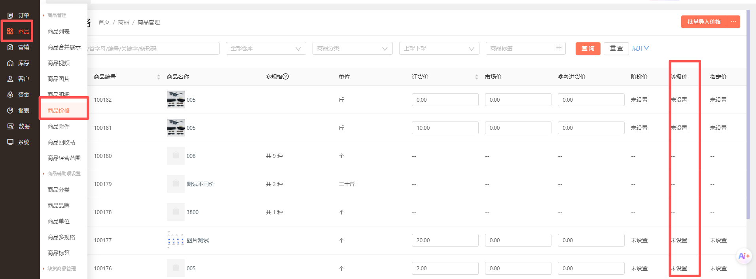Click the vertical page scrollbar
The width and height of the screenshot is (756, 279).
[x=748, y=115]
